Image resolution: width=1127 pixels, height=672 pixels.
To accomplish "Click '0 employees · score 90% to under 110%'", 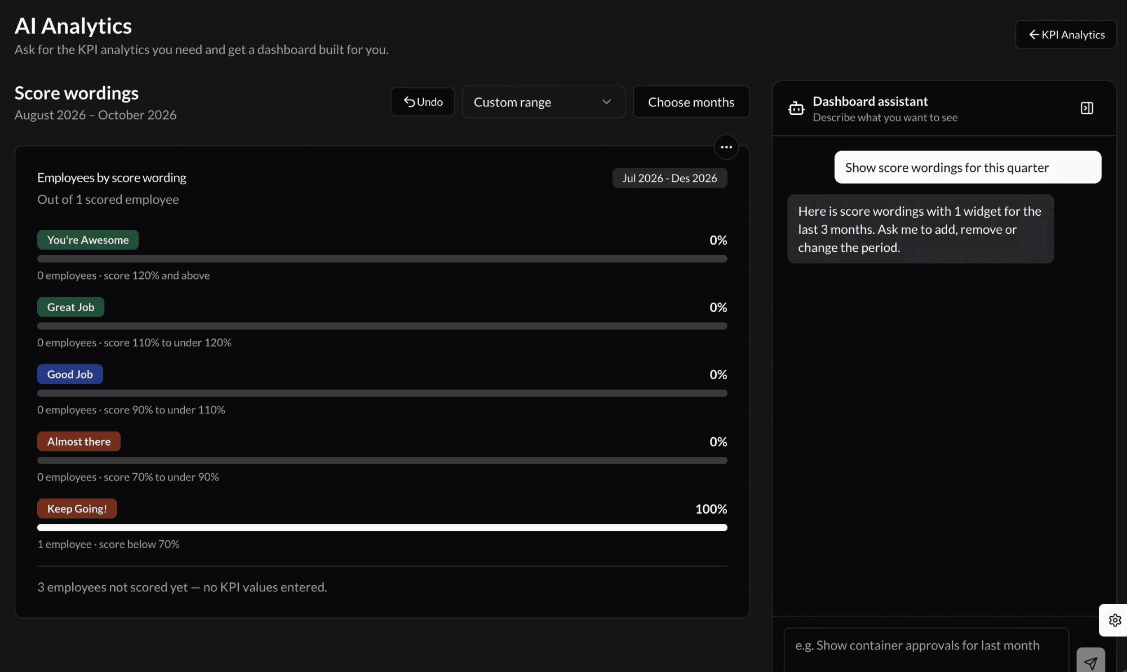I will coord(131,410).
